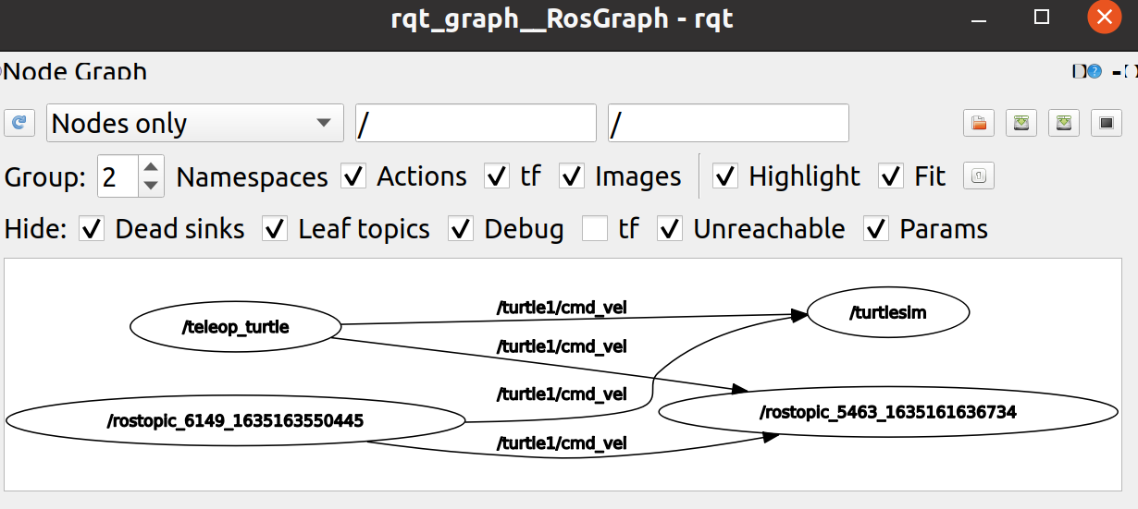Viewport: 1138px width, 509px height.
Task: Click the save icon beside the black image icon
Action: [x=1064, y=122]
